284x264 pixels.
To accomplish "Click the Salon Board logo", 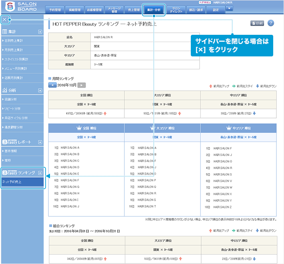I will (x=21, y=7).
